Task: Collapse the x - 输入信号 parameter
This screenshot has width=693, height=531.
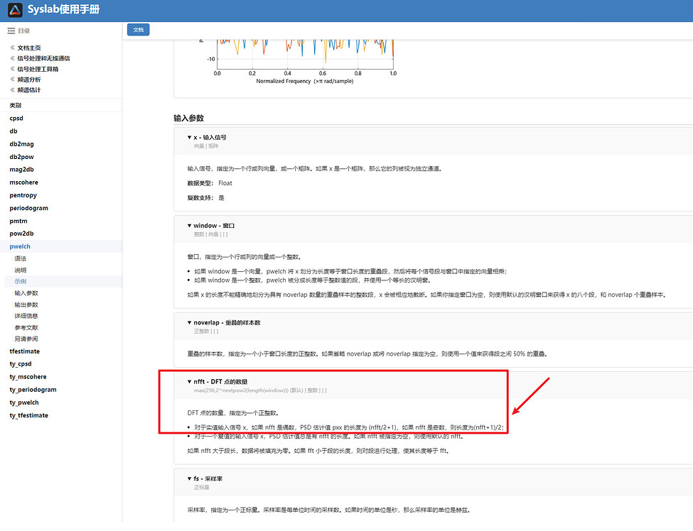Action: pyautogui.click(x=190, y=137)
